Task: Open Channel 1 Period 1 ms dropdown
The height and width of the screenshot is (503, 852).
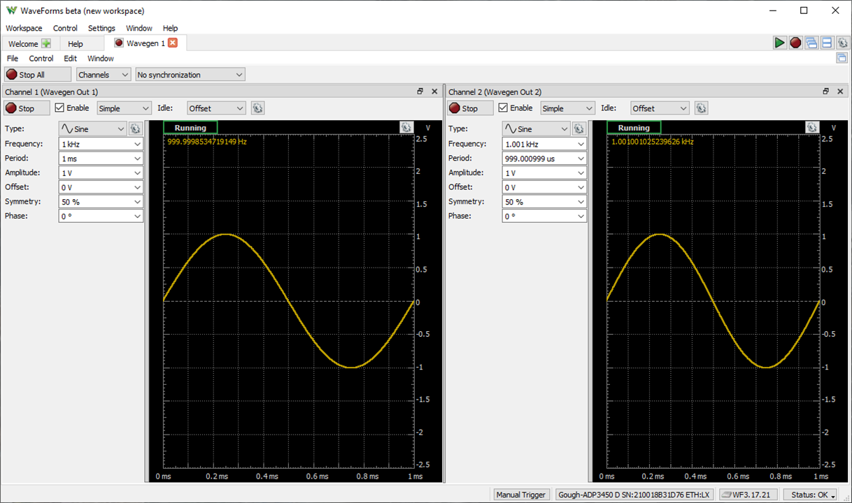Action: click(101, 159)
